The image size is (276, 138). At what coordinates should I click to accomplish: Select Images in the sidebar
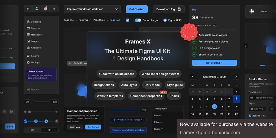33,41
